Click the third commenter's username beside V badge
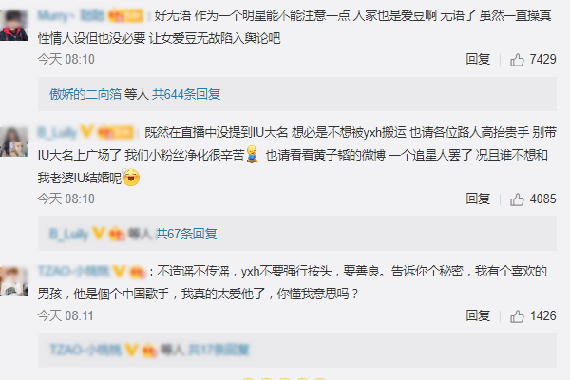The width and height of the screenshot is (570, 380). point(73,272)
